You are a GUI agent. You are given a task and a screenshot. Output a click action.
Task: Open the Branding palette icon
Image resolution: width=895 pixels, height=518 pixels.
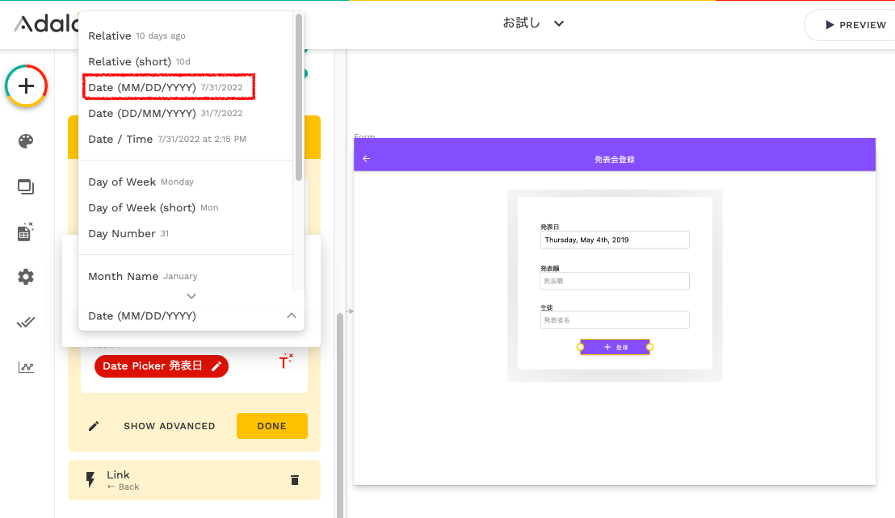tap(26, 140)
